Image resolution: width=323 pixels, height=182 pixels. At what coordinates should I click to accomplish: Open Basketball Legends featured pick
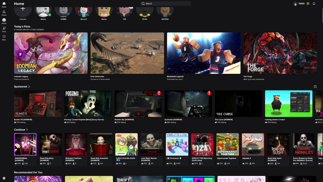point(204,53)
